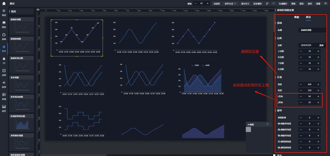Open the 装饰 decoration category

coord(4,84)
